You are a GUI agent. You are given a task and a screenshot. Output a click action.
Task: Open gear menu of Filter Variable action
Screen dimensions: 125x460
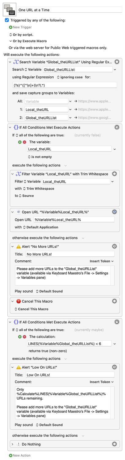click(x=114, y=174)
